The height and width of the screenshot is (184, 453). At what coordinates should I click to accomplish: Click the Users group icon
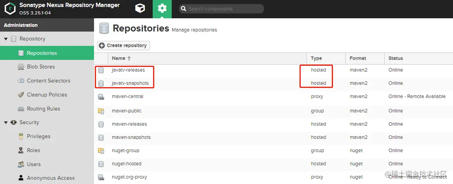[21, 164]
